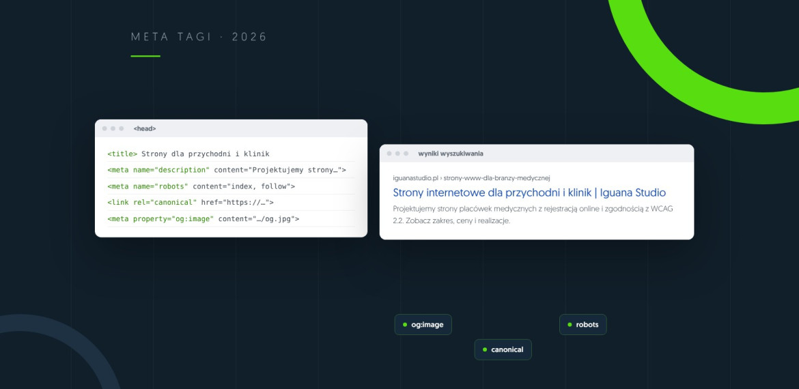Click the <title> code line
Screen dimensions: 799x389
click(x=188, y=154)
